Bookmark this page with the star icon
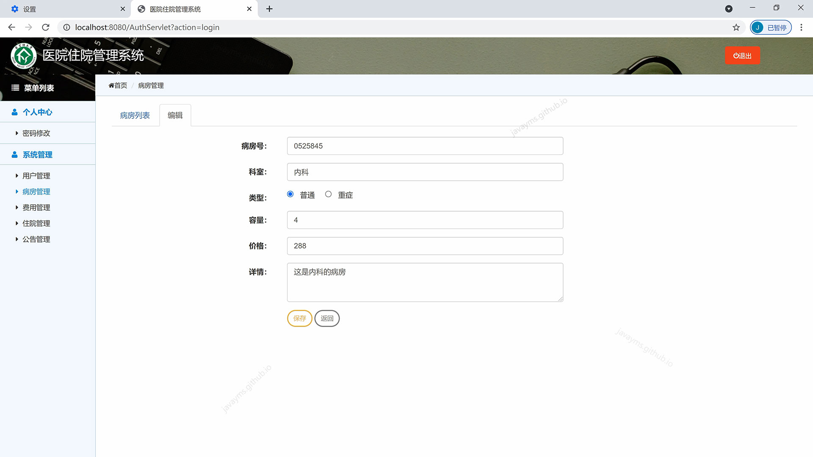The width and height of the screenshot is (813, 457). click(x=736, y=28)
